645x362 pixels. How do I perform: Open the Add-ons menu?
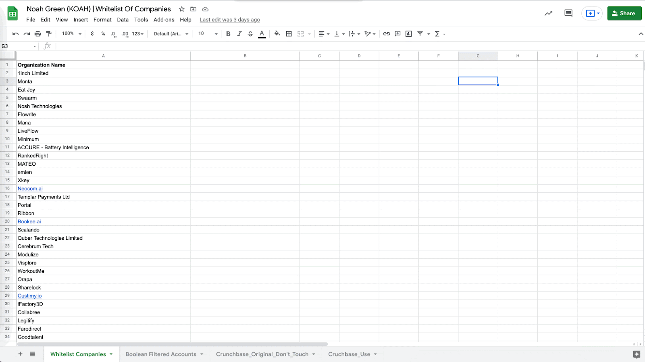click(164, 20)
